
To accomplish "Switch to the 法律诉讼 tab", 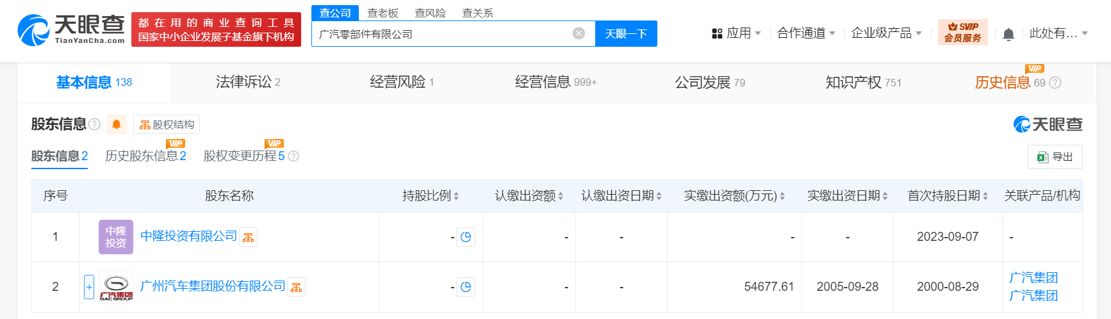I will (248, 82).
